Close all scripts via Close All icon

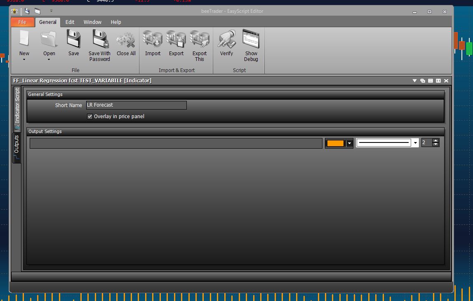pyautogui.click(x=126, y=40)
